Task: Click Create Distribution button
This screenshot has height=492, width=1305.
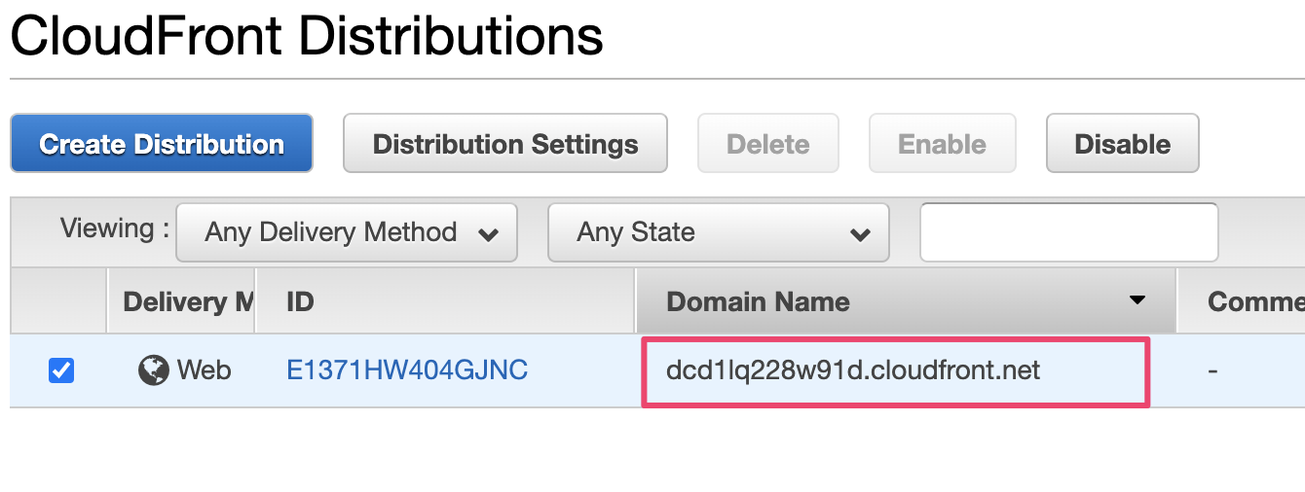Action: coord(162,144)
